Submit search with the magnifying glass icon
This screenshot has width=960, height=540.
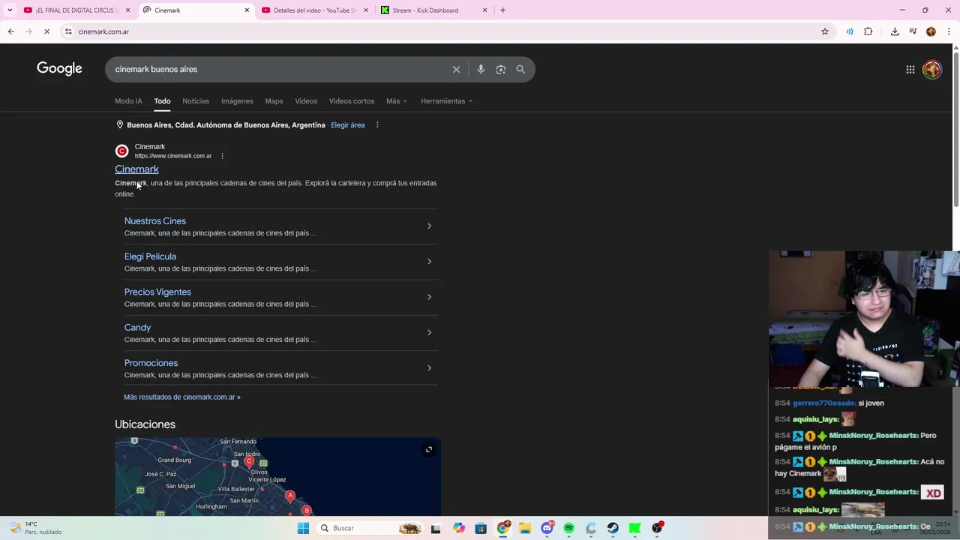tap(520, 69)
